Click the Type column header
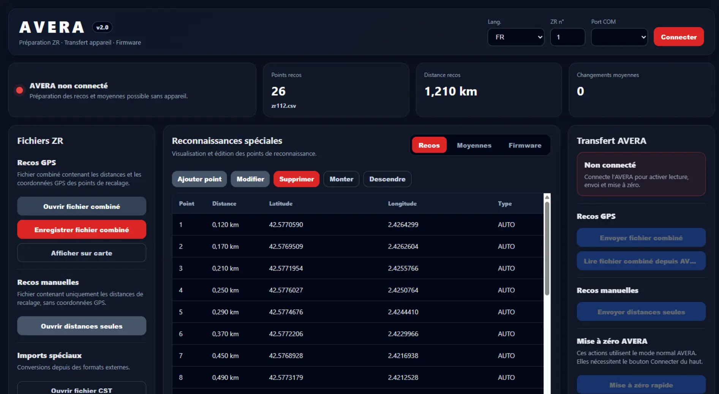Viewport: 719px width, 394px height. pos(505,204)
